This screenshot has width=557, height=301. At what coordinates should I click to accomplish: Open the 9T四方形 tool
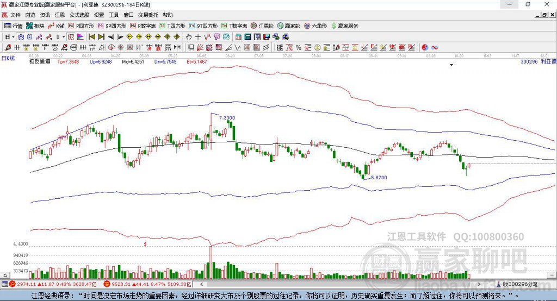(x=203, y=26)
